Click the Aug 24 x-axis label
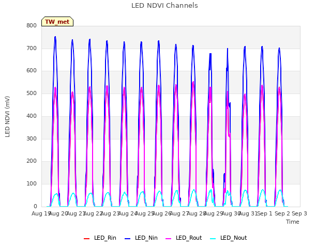The width and height of the screenshot is (331, 248). pos(127,213)
